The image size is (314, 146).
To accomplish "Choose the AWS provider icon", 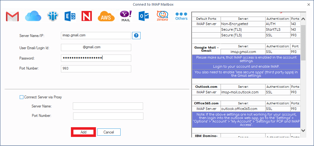I will coord(106,17).
